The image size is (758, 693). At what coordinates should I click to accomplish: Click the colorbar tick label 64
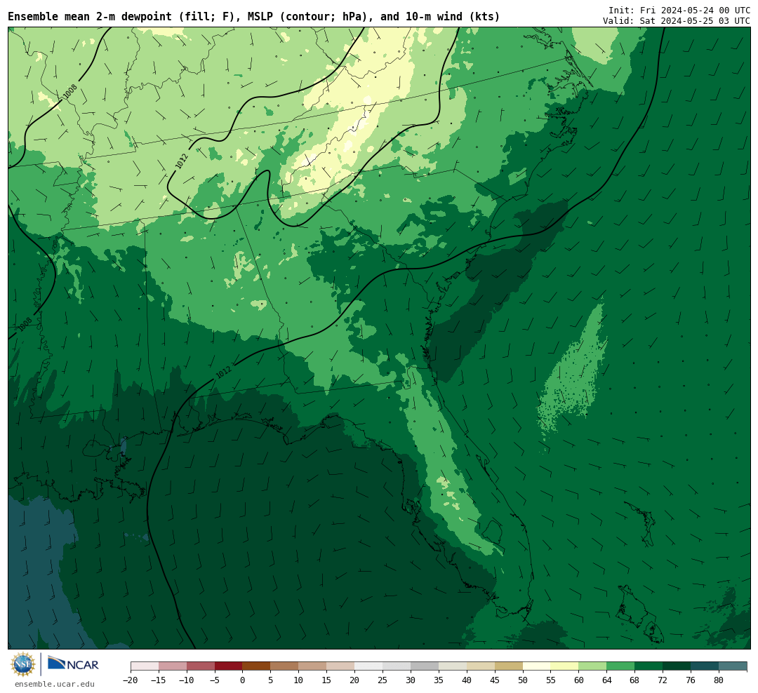tap(607, 680)
